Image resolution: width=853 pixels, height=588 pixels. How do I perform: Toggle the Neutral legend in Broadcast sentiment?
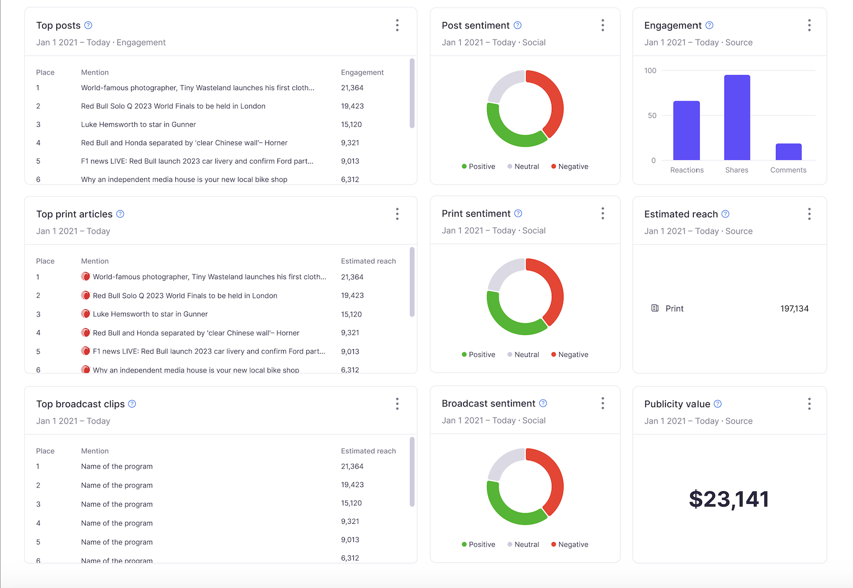click(523, 545)
